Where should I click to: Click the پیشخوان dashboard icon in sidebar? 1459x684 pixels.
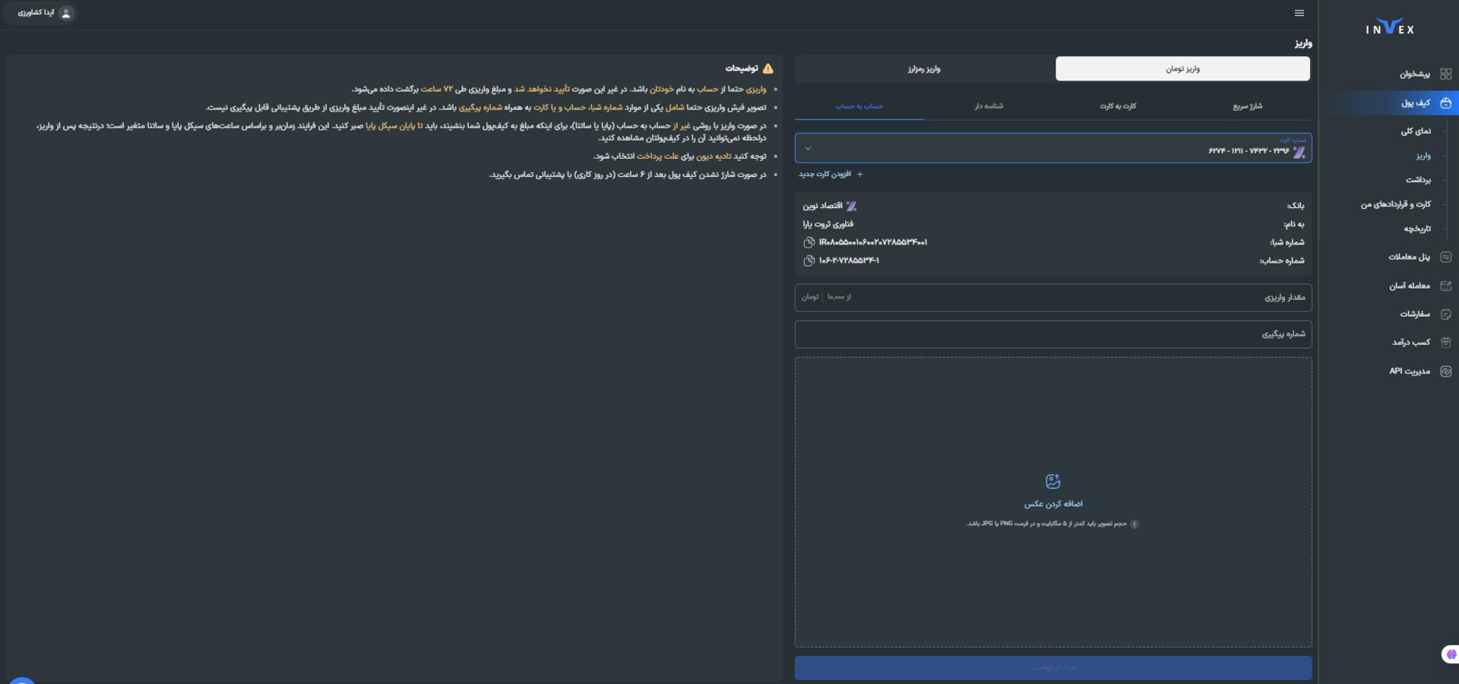click(1445, 74)
